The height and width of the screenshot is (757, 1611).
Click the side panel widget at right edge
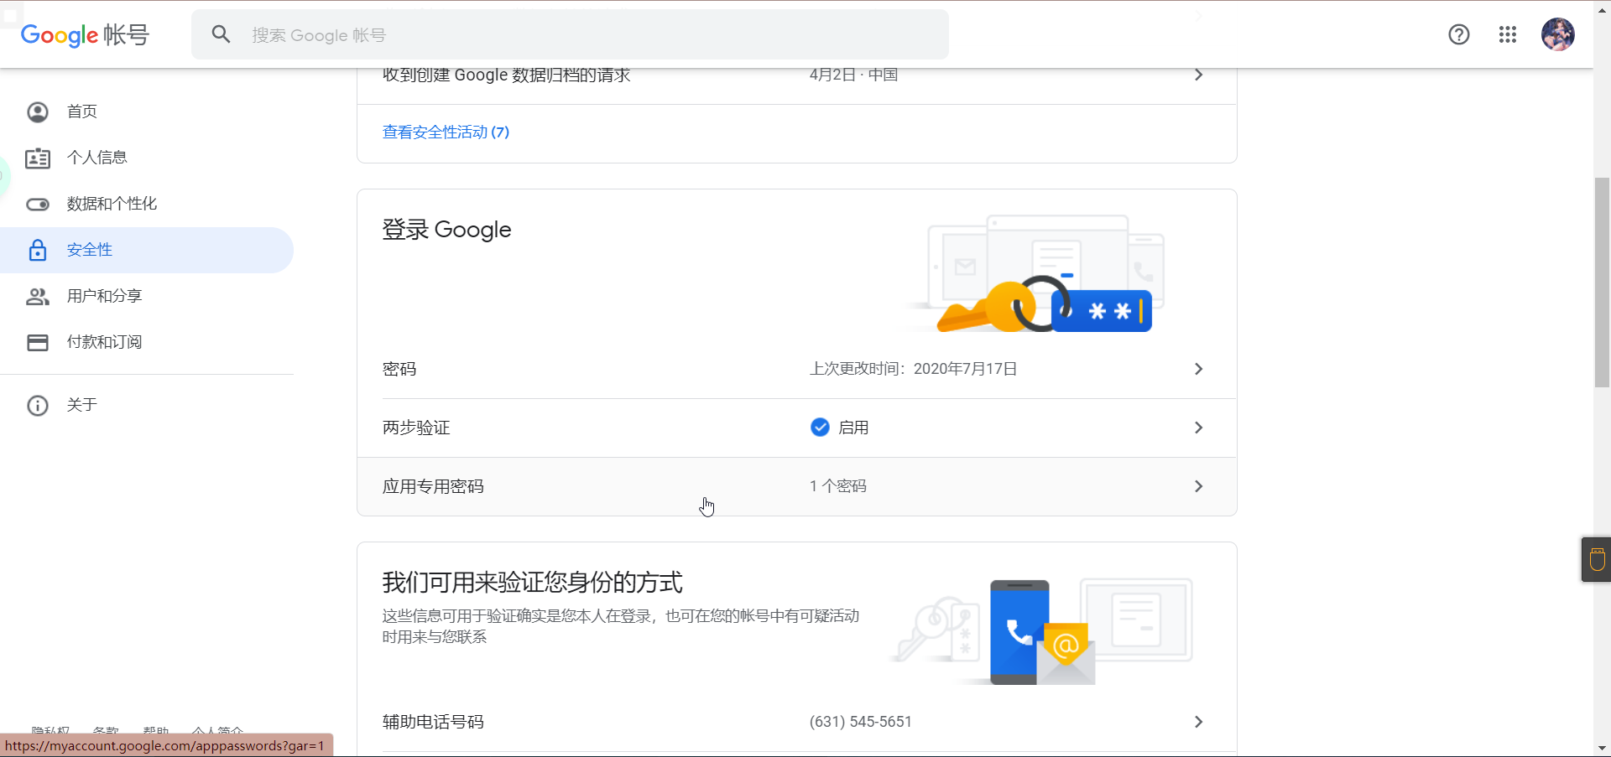[1597, 559]
